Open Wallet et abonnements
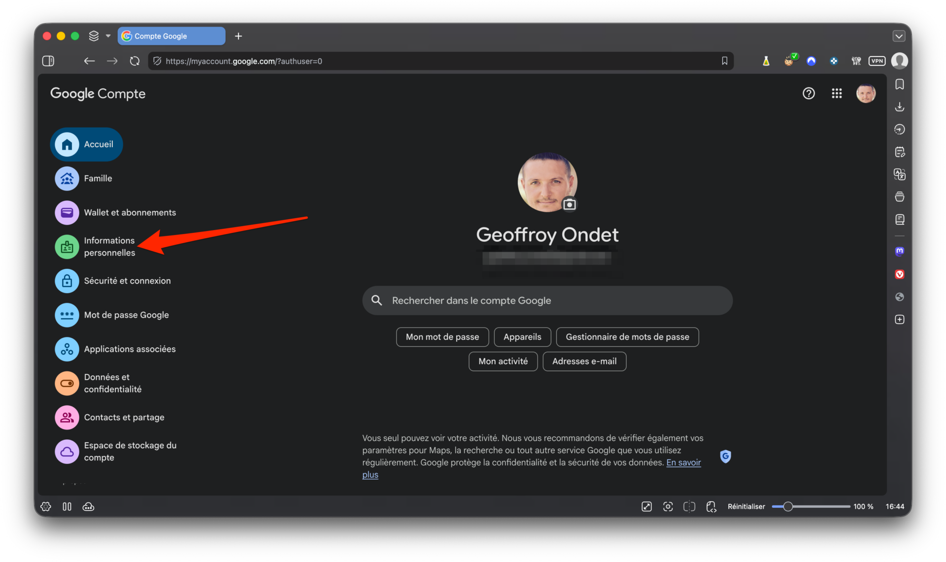 coord(116,212)
